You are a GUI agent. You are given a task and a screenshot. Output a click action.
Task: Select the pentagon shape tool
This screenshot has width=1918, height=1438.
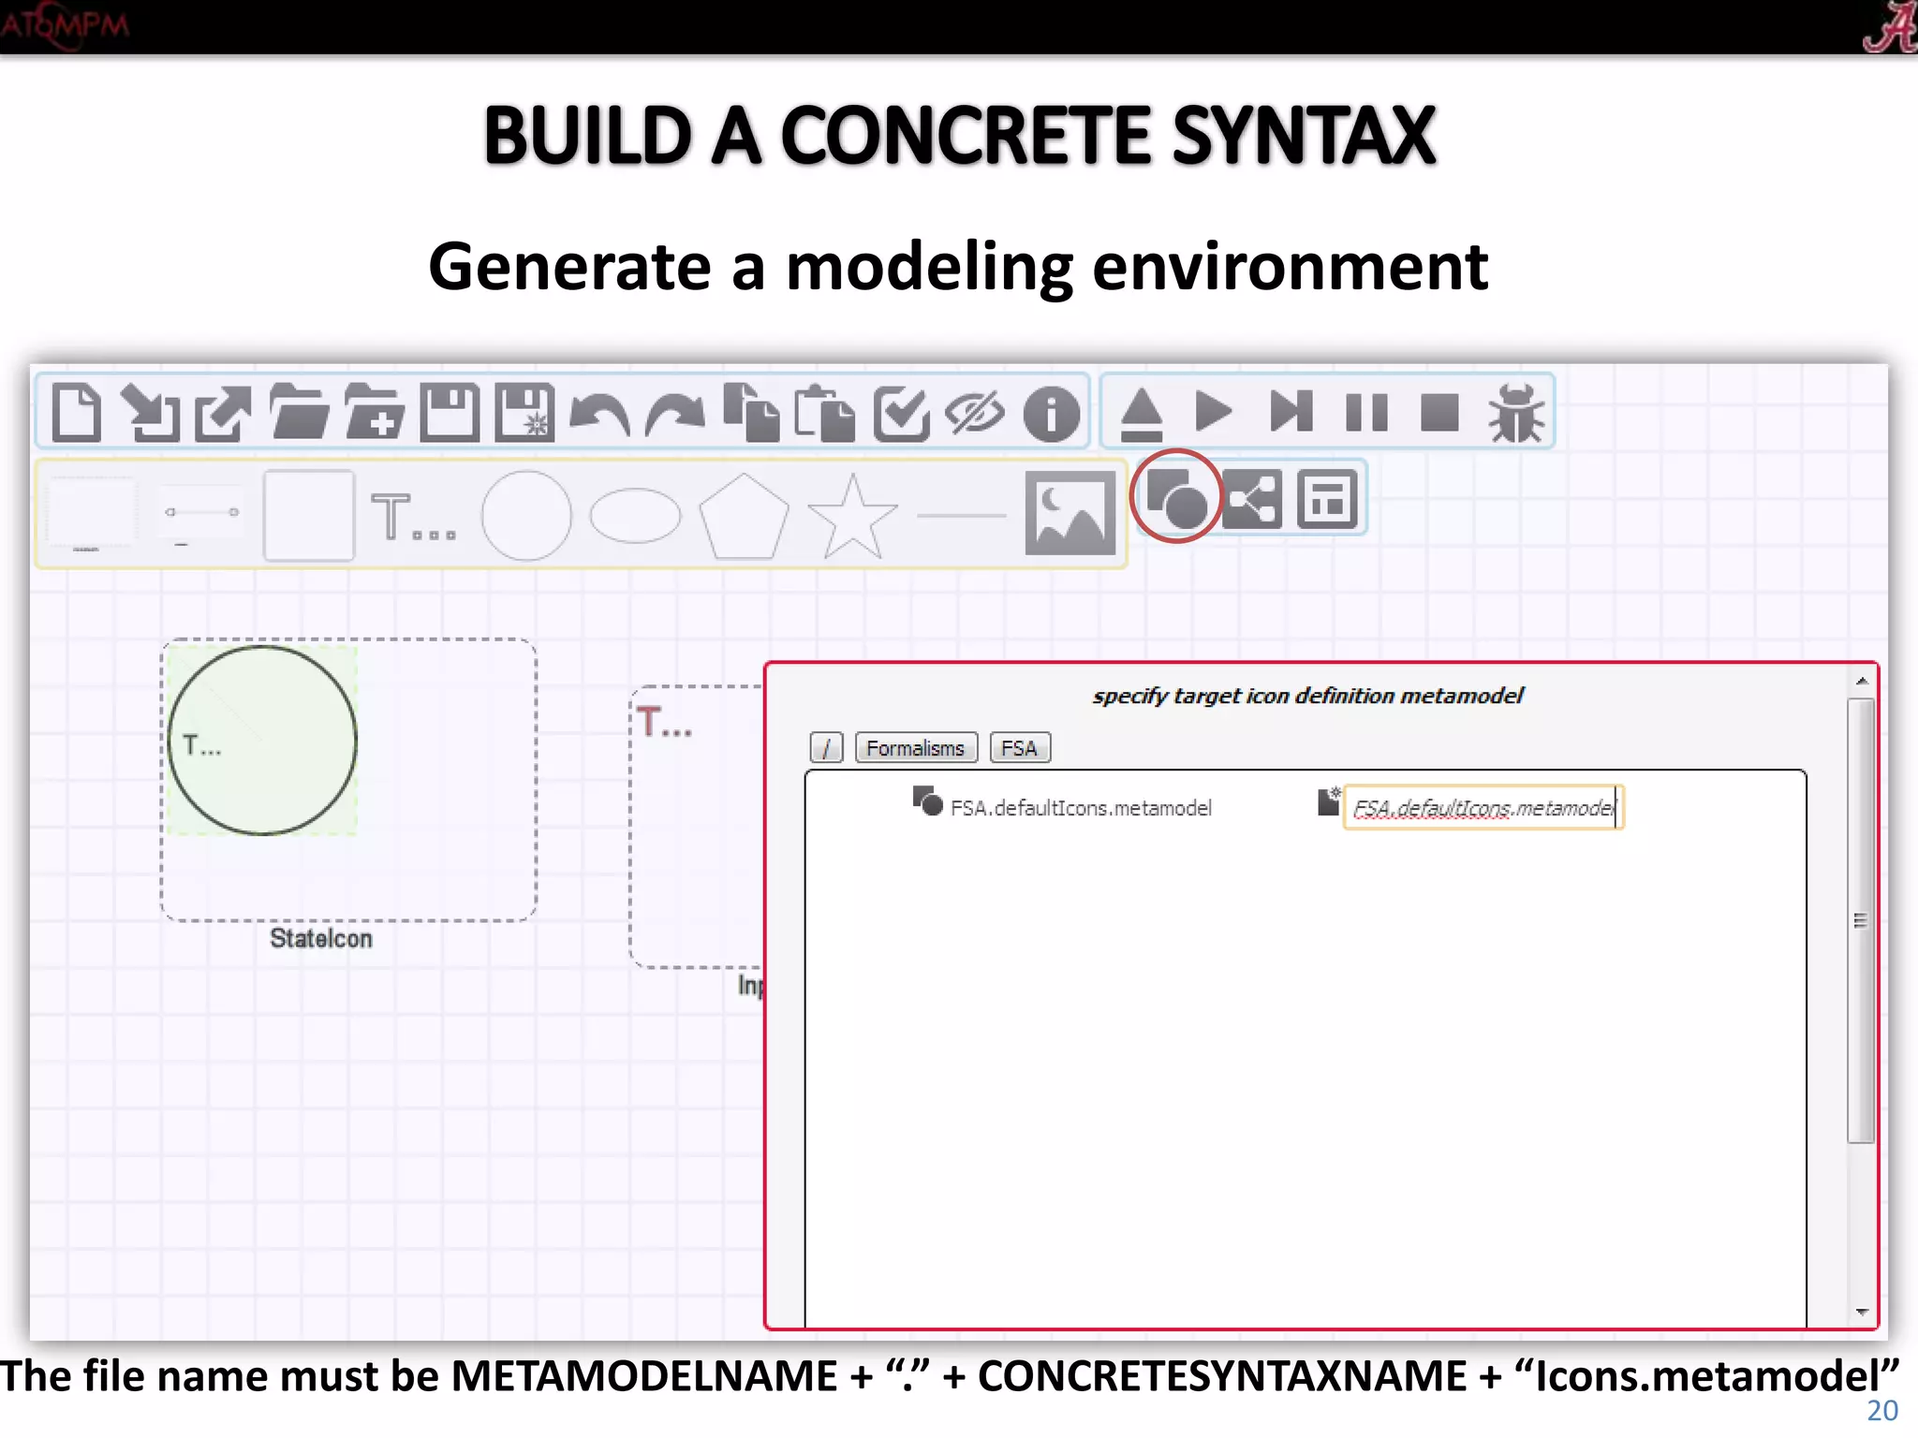[x=744, y=516]
